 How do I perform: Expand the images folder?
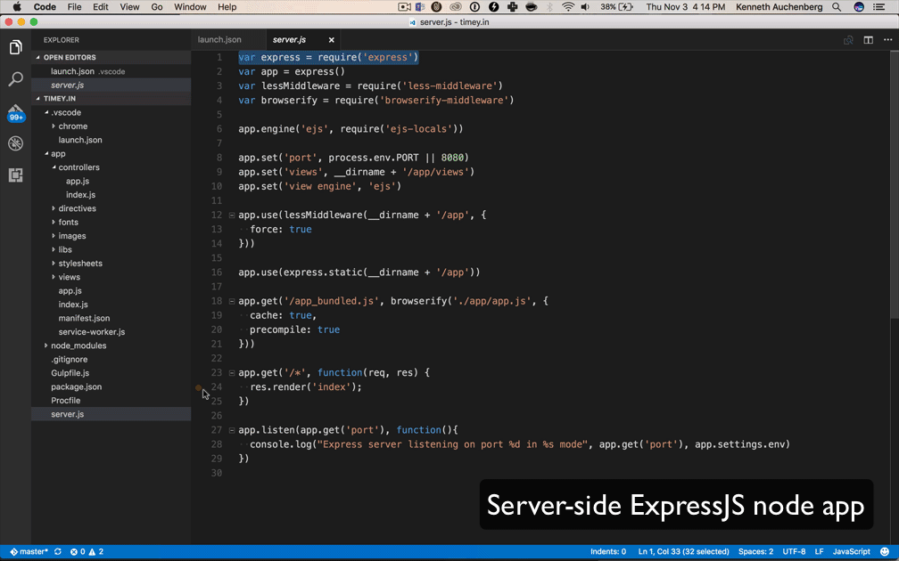pos(54,236)
